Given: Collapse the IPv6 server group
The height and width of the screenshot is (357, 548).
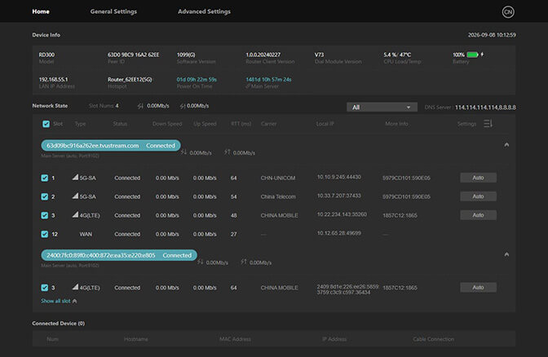Looking at the screenshot, I should 506,254.
